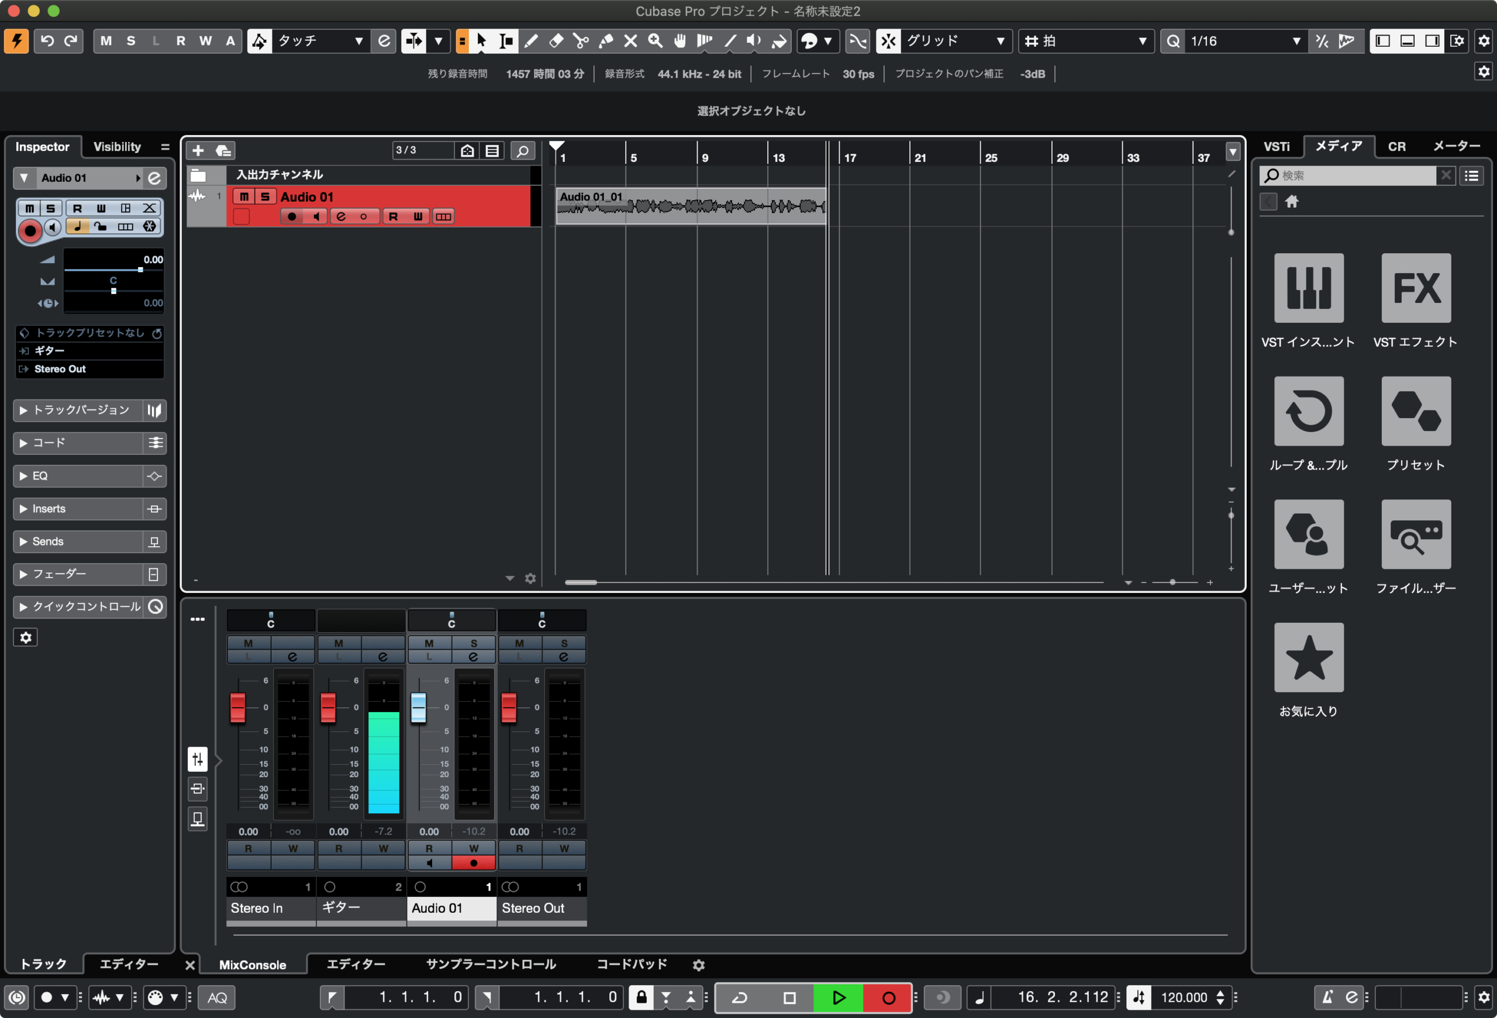The image size is (1497, 1018).
Task: Mute the Audio 01 track
Action: click(x=243, y=196)
